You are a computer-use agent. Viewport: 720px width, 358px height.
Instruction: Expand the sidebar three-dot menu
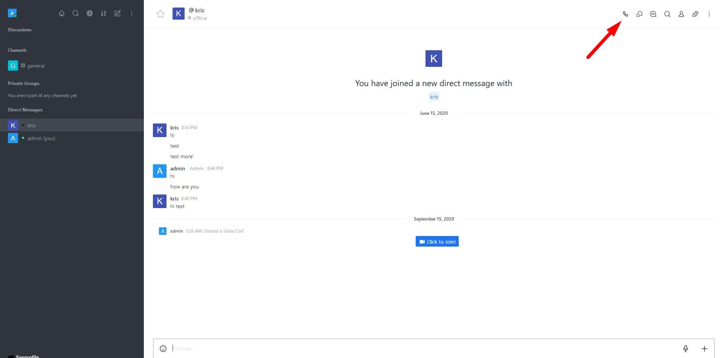coord(131,13)
